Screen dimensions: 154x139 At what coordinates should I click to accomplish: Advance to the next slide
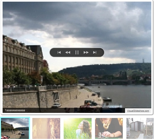pos(86,52)
